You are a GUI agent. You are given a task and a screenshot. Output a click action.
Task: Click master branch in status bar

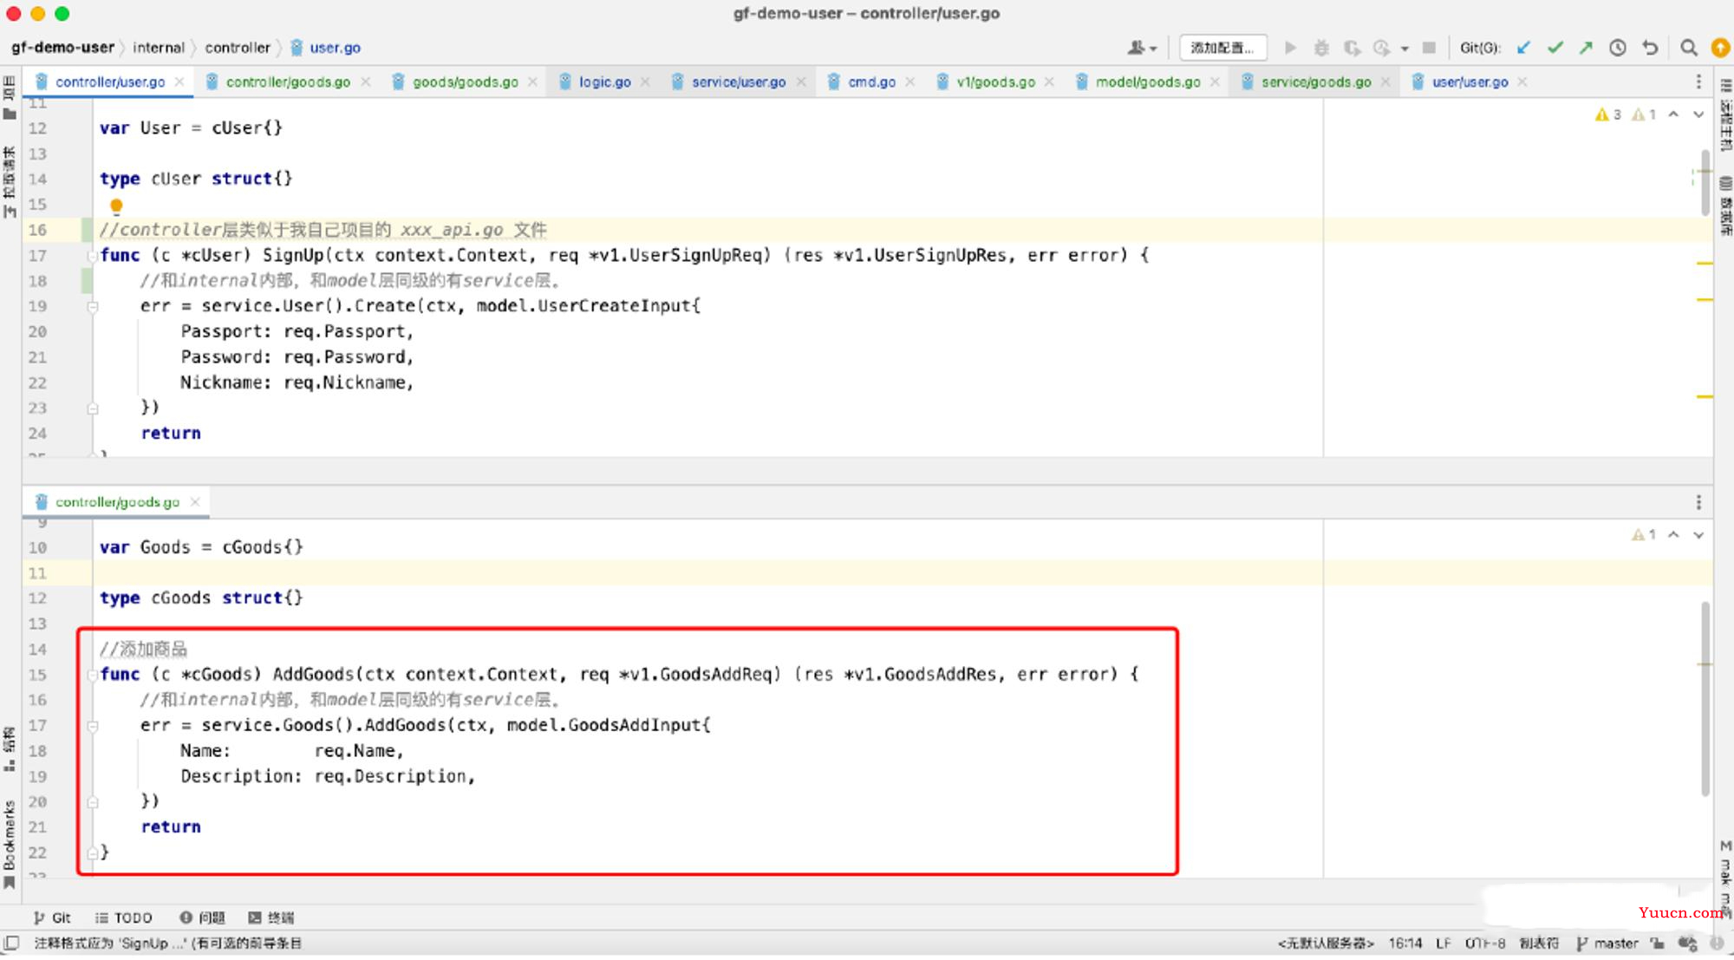click(x=1607, y=944)
